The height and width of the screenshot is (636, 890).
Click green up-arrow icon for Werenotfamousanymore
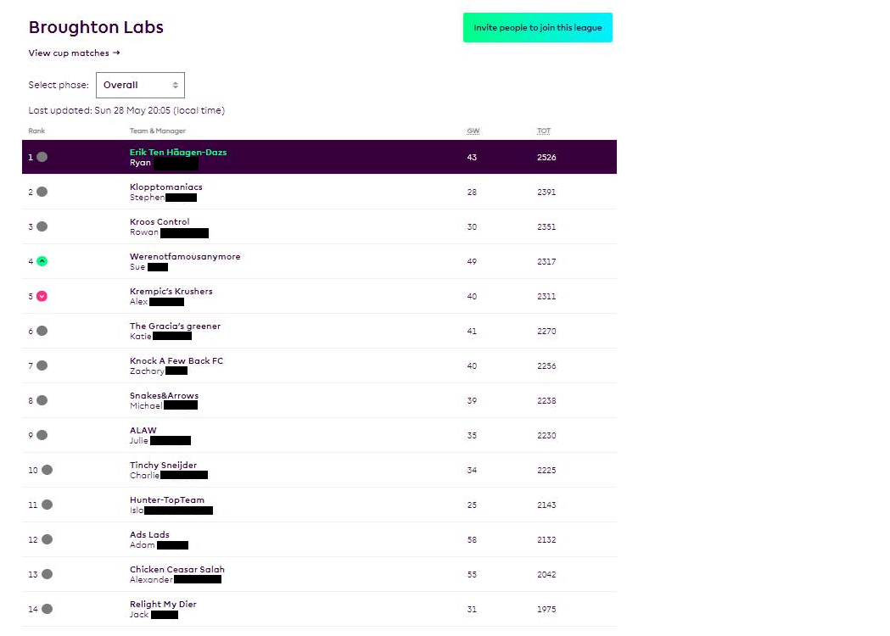click(42, 261)
